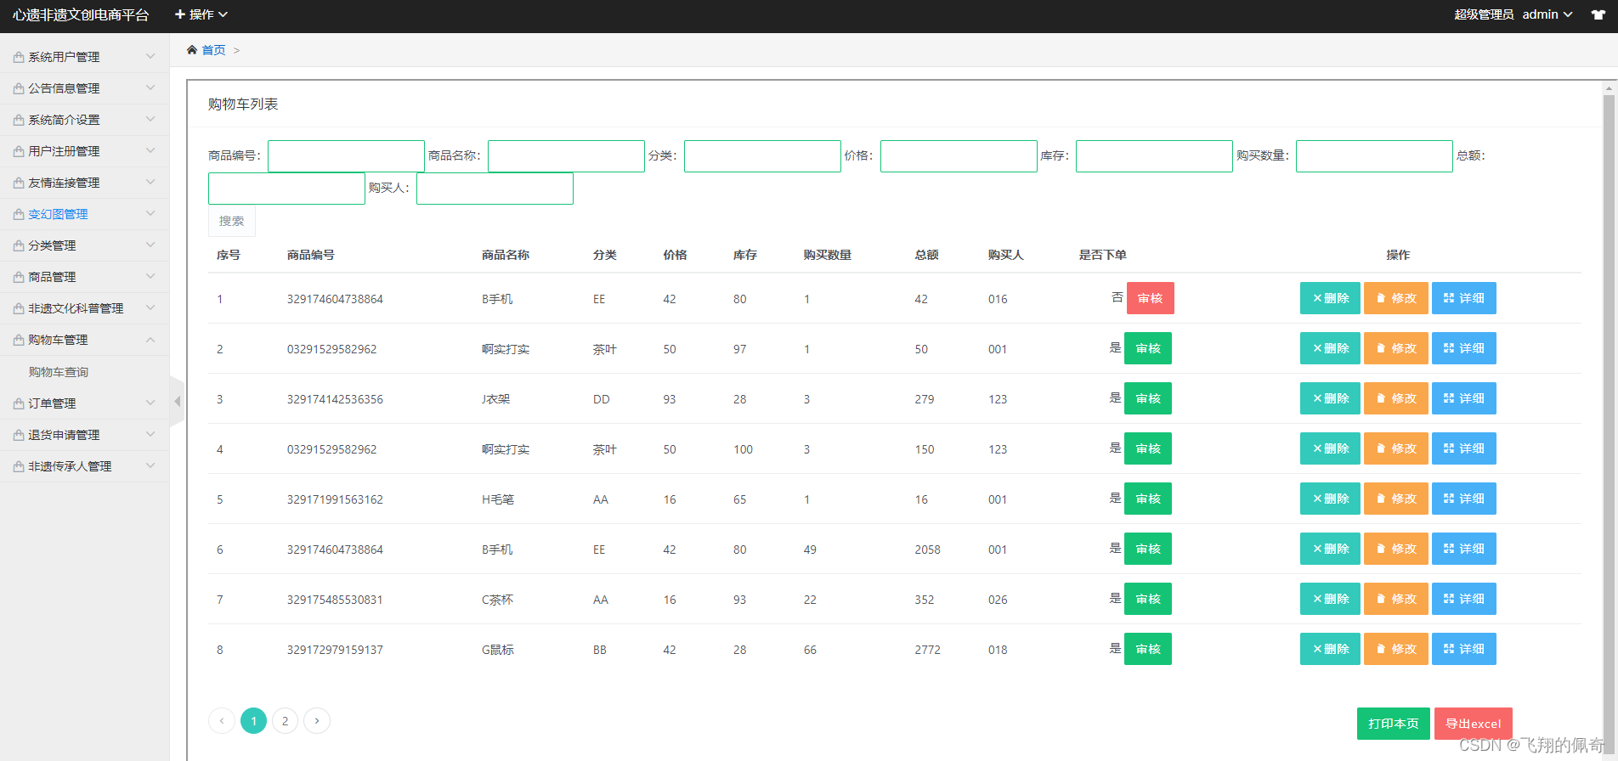Expand the 公告信息管理 chevron
This screenshot has height=761, width=1618.
pyautogui.click(x=150, y=88)
